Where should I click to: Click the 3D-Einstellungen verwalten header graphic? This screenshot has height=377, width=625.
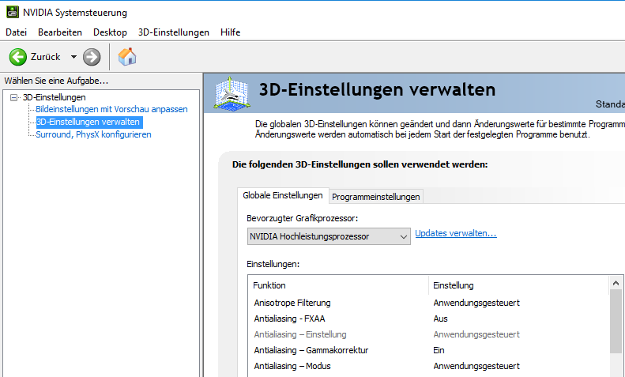pyautogui.click(x=232, y=92)
